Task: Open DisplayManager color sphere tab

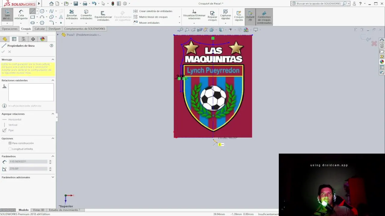Action: [42, 39]
